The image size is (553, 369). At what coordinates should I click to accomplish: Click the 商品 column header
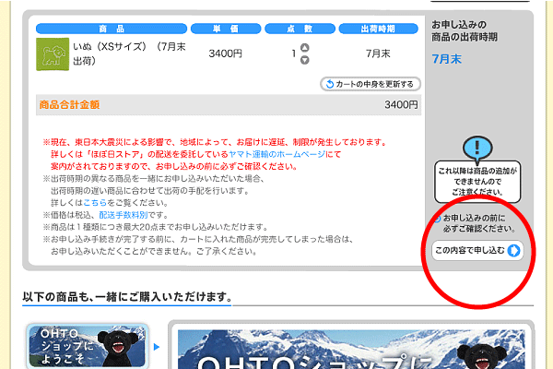(x=122, y=28)
